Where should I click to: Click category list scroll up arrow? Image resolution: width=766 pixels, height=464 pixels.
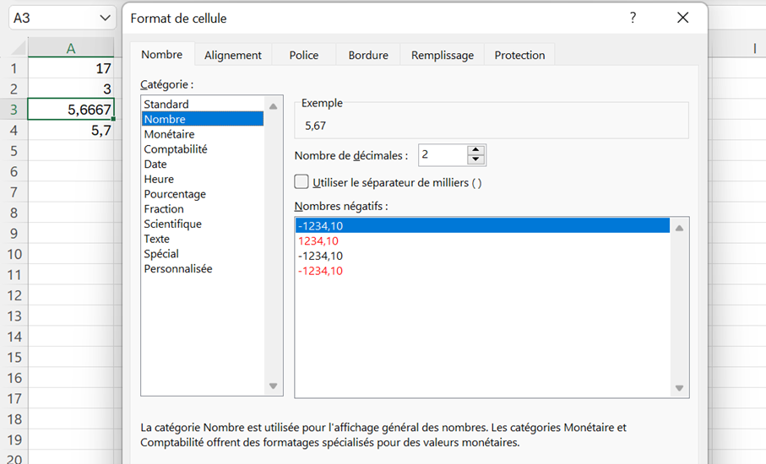pyautogui.click(x=273, y=105)
